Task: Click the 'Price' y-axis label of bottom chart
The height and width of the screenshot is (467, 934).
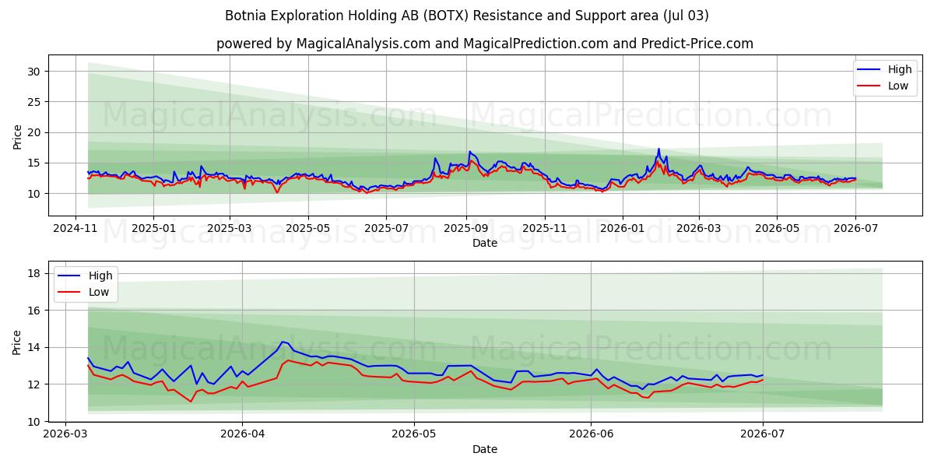Action: tap(17, 342)
